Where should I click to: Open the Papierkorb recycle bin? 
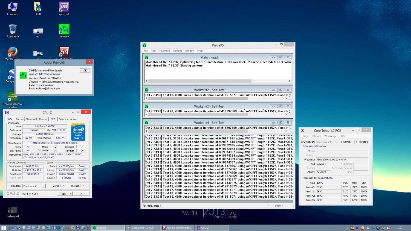[13, 31]
